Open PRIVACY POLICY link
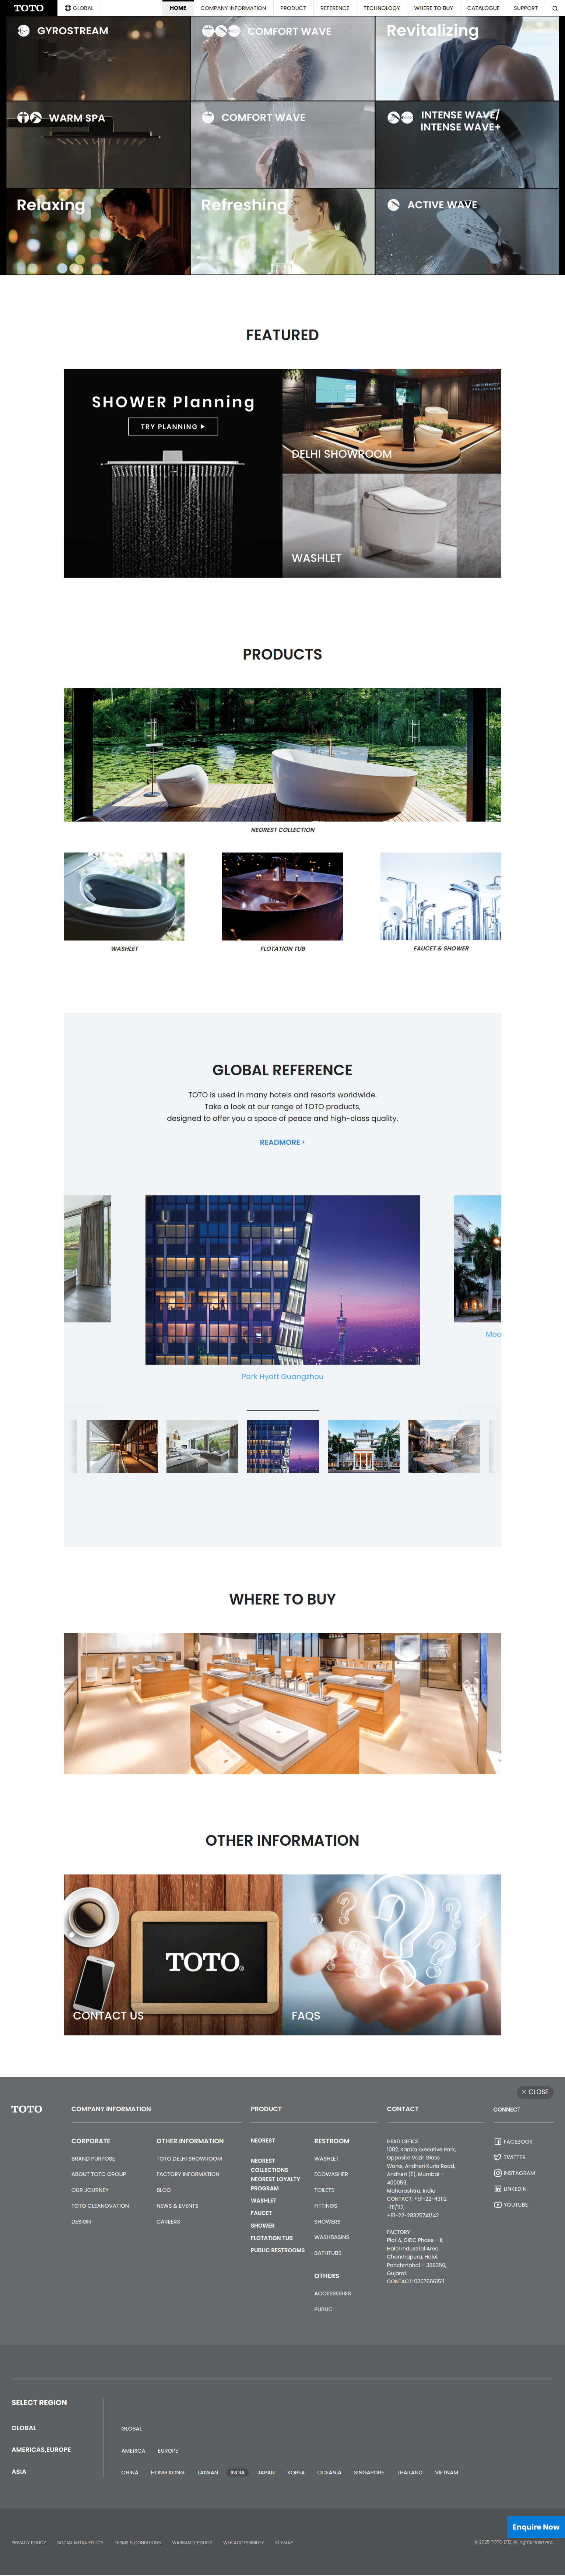The width and height of the screenshot is (565, 2576). [x=29, y=2542]
